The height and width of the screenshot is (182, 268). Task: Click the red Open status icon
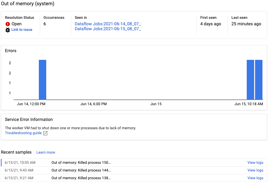[7, 23]
